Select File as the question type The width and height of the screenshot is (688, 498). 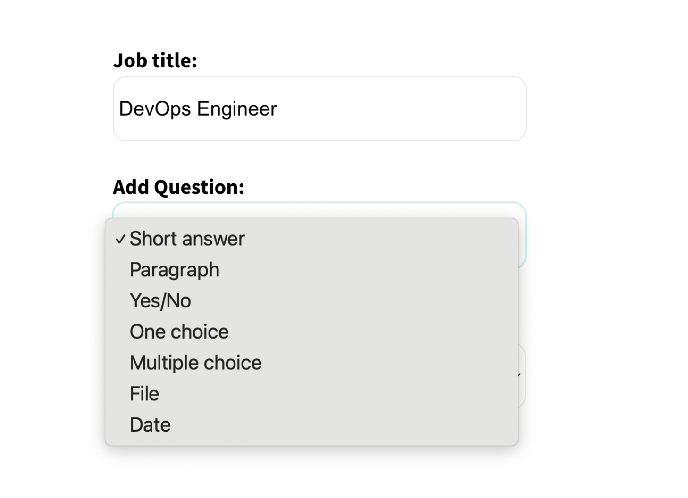[144, 394]
